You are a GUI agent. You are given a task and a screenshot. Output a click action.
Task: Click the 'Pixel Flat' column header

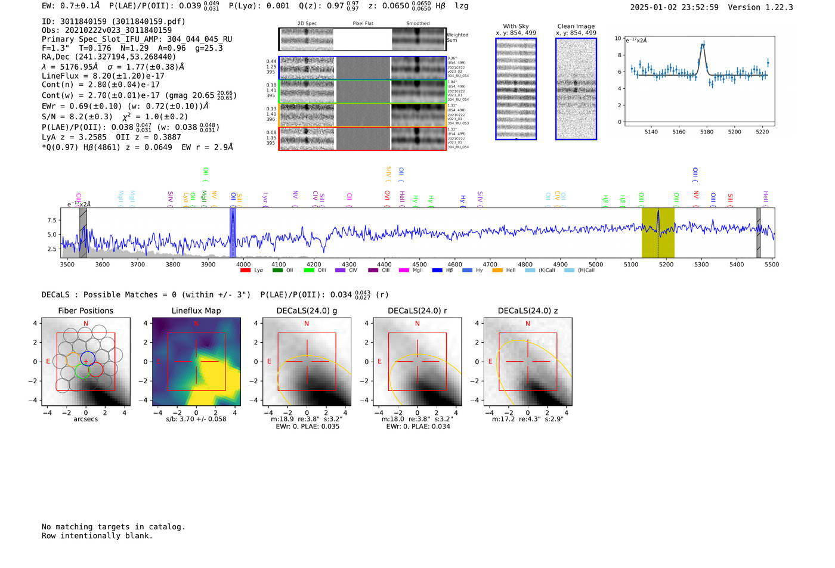pos(363,24)
